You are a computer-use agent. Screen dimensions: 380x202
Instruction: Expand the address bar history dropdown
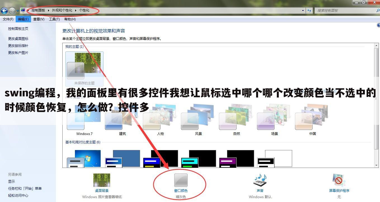pos(303,11)
